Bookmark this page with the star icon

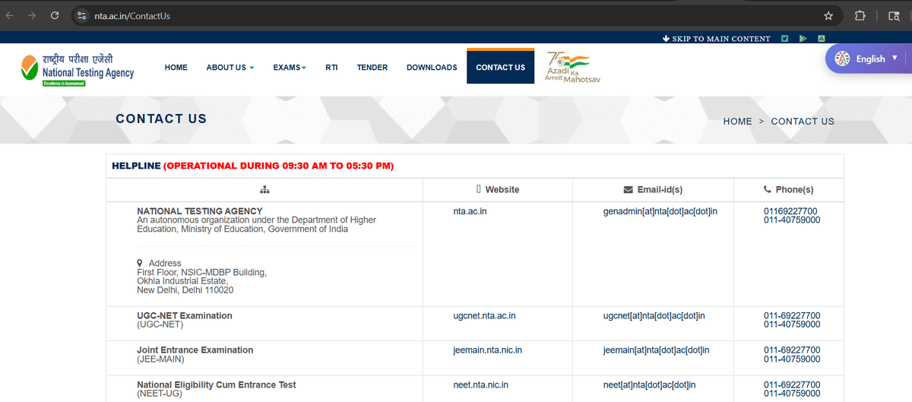tap(828, 15)
